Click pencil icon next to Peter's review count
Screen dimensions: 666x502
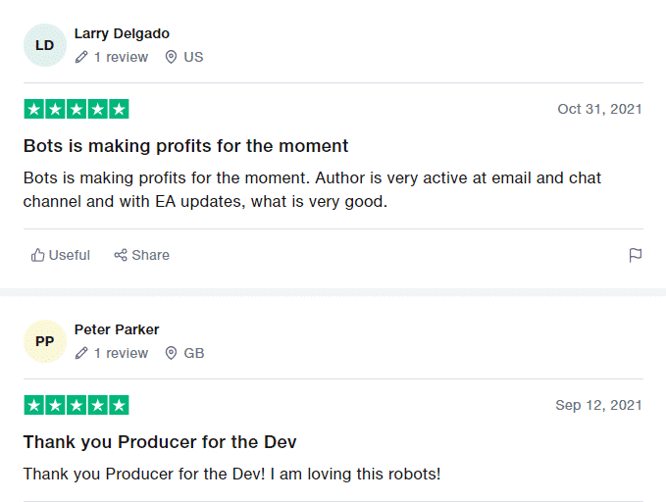(x=81, y=353)
